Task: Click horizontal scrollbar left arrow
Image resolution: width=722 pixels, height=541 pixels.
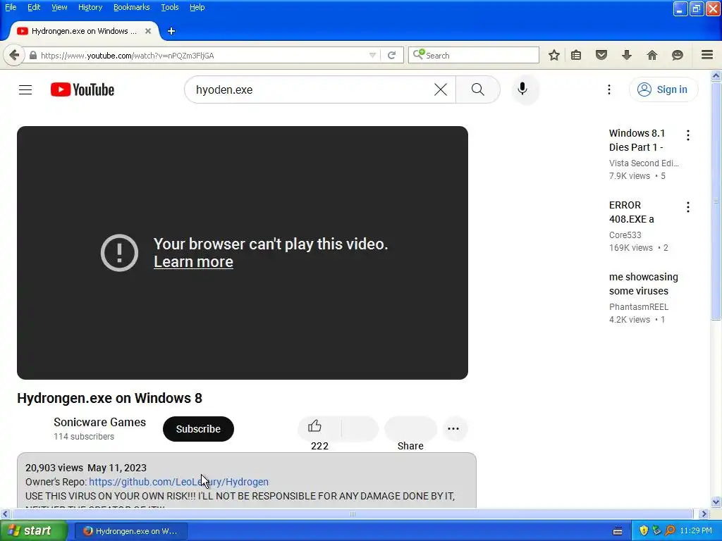Action: (5, 514)
